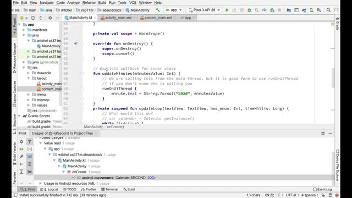The height and width of the screenshot is (198, 352).
Task: Click the previous occurrence left arrow
Action: [21, 164]
